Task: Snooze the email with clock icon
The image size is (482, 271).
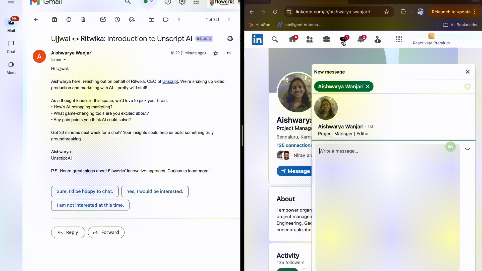Action: point(117,20)
